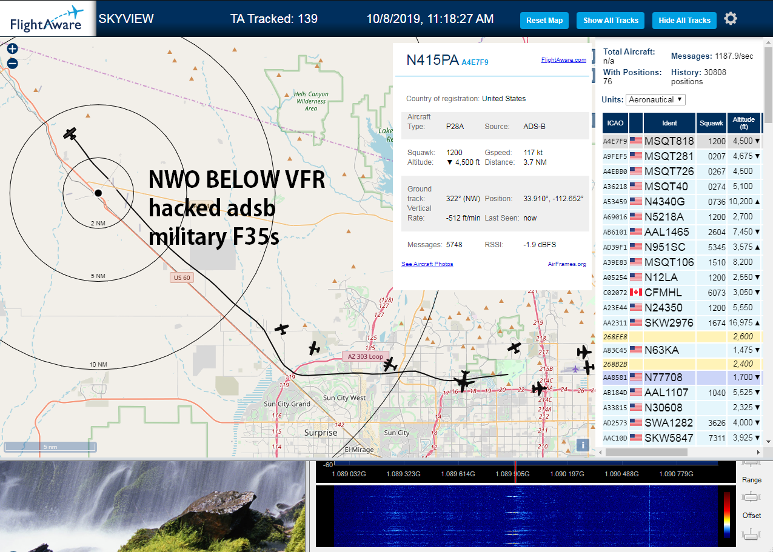Click the scroll up arrow of aircraft list
Screen dimensions: 773x552
click(768, 42)
